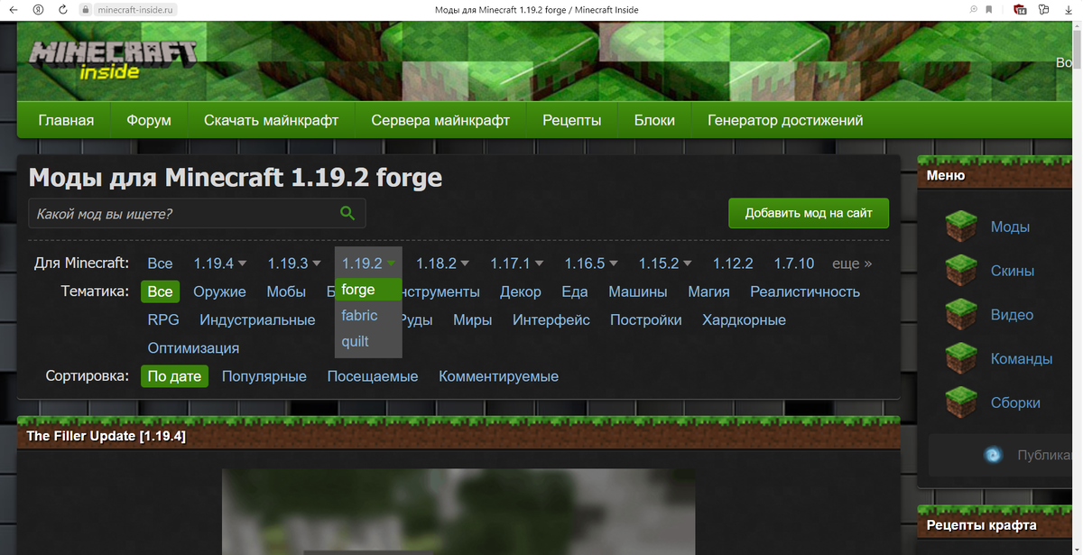The width and height of the screenshot is (1083, 555).
Task: Expand the 1.17.1 version dropdown
Action: 539,264
